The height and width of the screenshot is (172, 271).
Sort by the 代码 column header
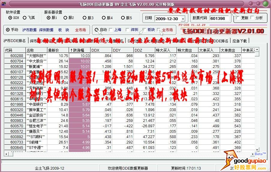(x=15, y=50)
